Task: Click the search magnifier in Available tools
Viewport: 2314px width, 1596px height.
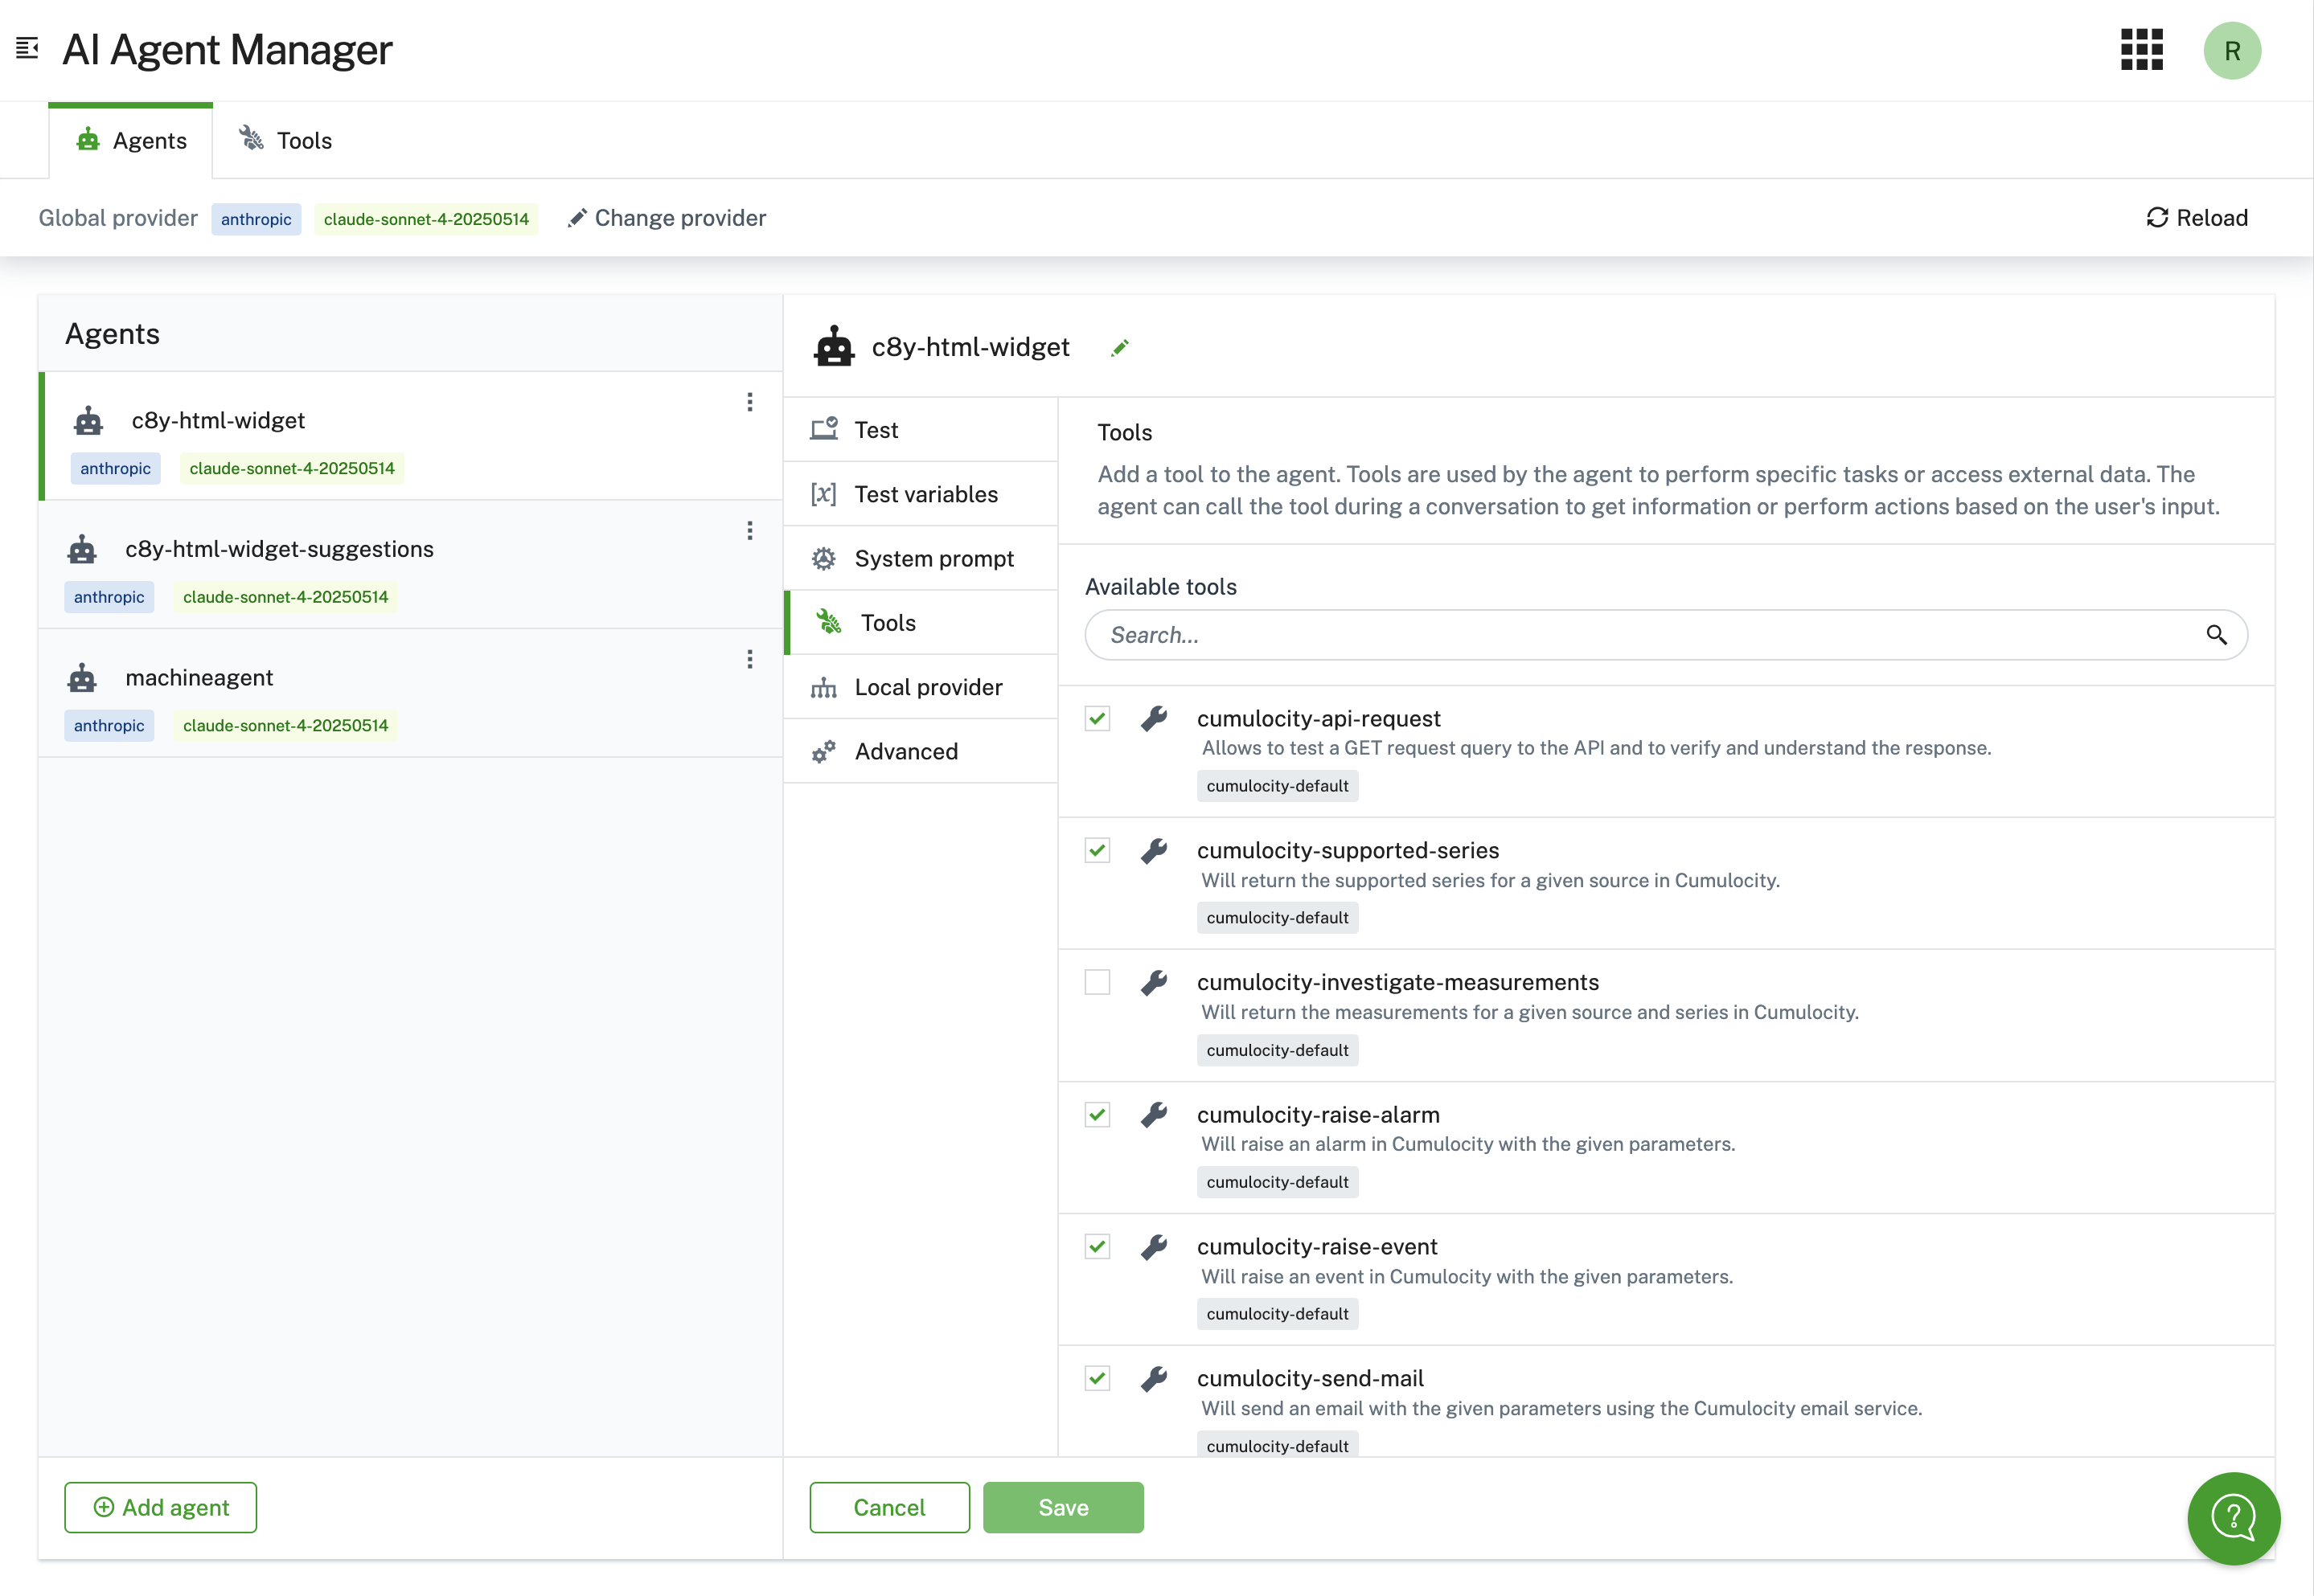Action: point(2216,635)
